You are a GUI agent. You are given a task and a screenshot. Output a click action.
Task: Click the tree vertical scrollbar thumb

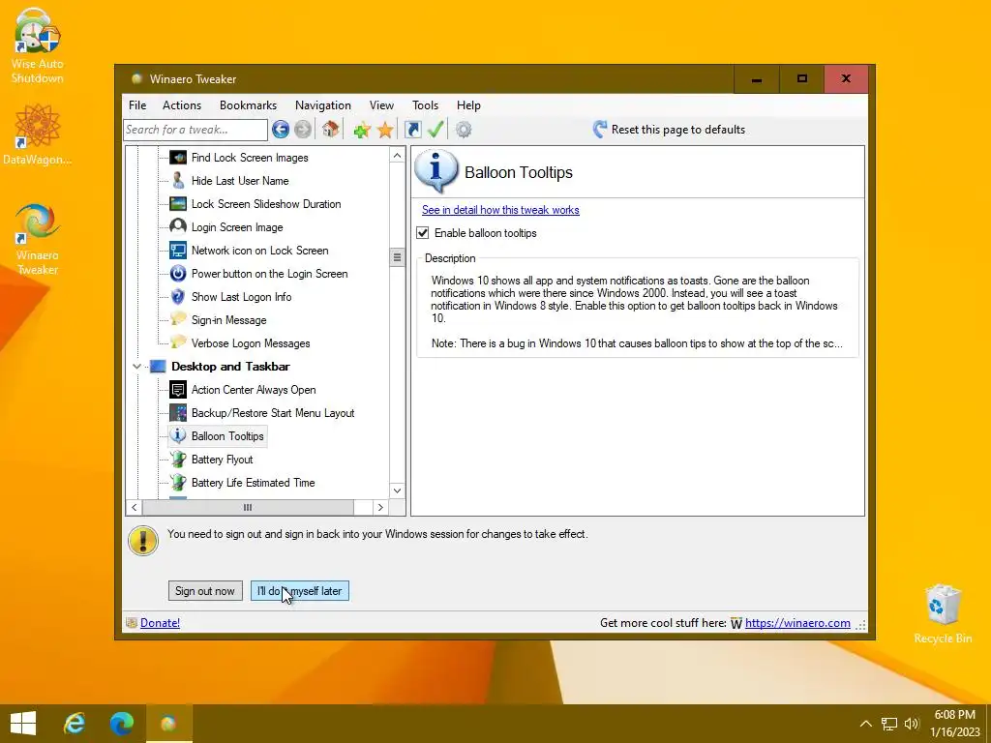[397, 257]
